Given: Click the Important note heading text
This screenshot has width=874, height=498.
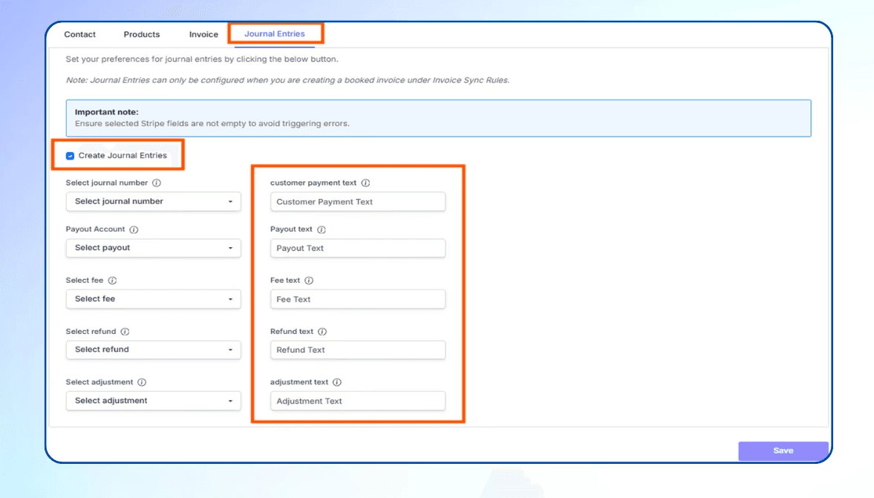Looking at the screenshot, I should point(106,112).
